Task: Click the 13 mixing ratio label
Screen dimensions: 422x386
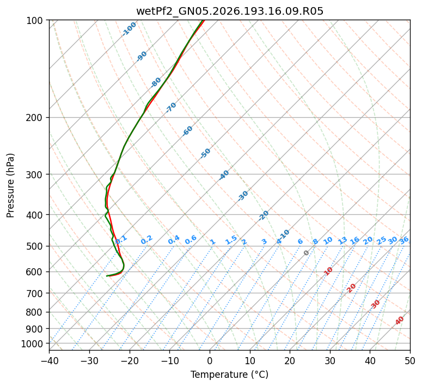Action: tap(343, 240)
